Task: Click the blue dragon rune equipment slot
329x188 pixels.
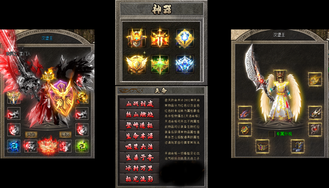Action: tap(14, 146)
